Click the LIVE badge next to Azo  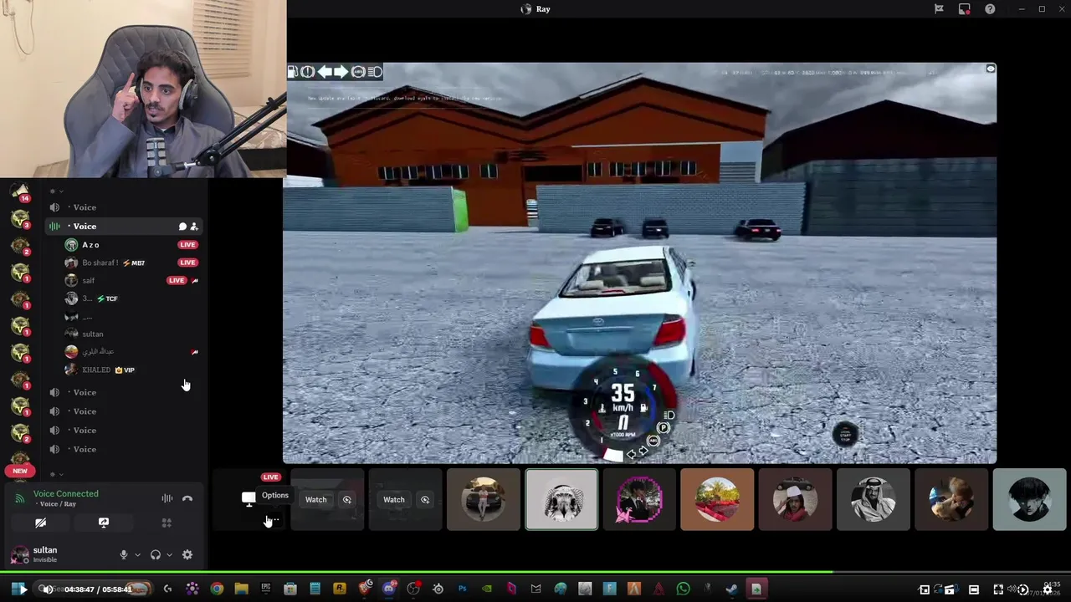click(x=187, y=245)
